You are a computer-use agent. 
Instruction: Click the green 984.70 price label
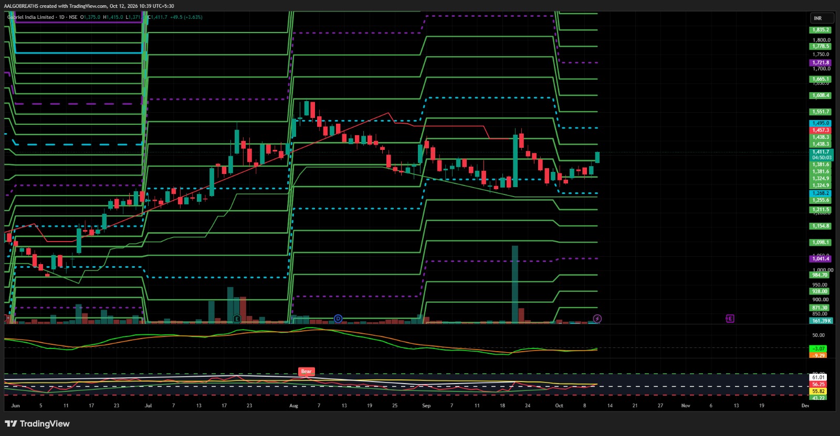820,275
